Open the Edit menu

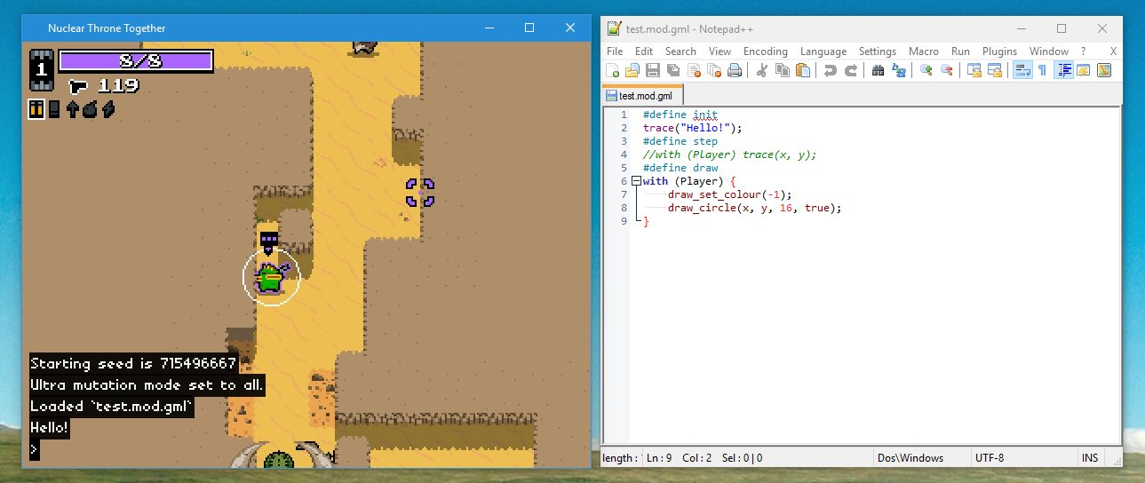(x=644, y=51)
